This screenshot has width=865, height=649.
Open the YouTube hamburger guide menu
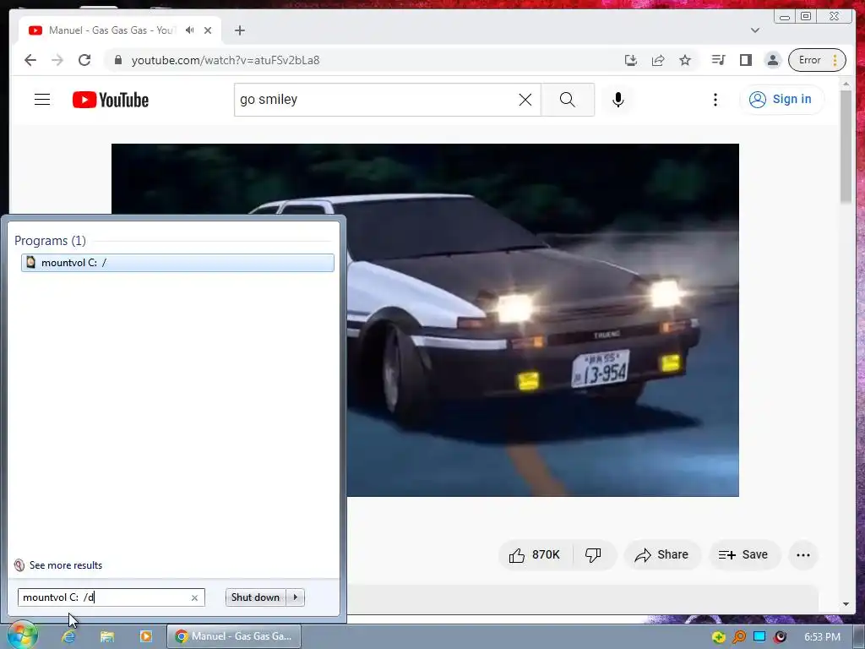[42, 100]
